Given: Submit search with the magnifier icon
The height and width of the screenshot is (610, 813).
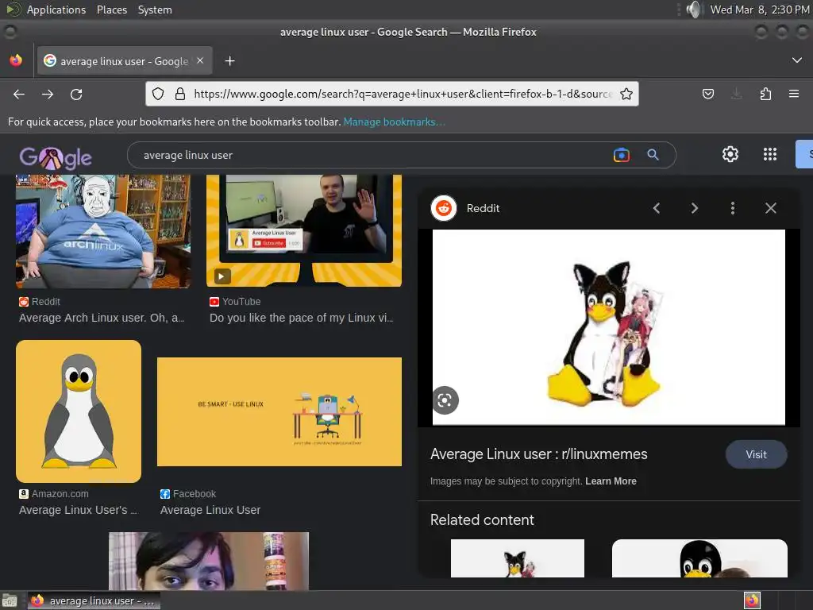Looking at the screenshot, I should tap(653, 155).
